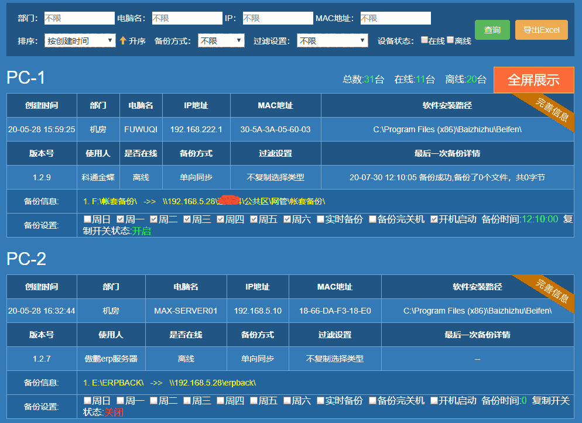Image resolution: width=582 pixels, height=423 pixels.
Task: Click the 导出Excel export button
Action: click(541, 29)
